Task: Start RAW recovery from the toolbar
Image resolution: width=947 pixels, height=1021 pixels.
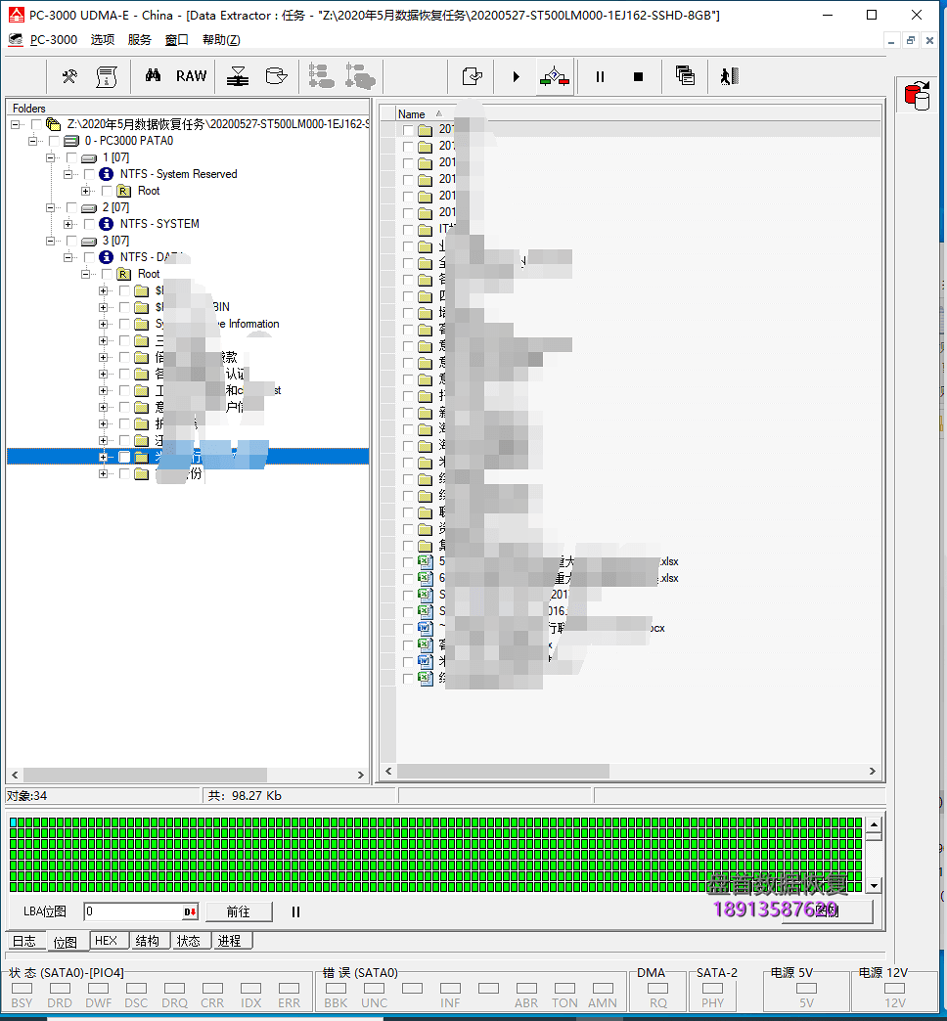Action: pos(191,76)
